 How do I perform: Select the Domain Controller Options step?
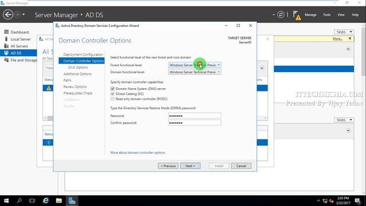(81, 61)
